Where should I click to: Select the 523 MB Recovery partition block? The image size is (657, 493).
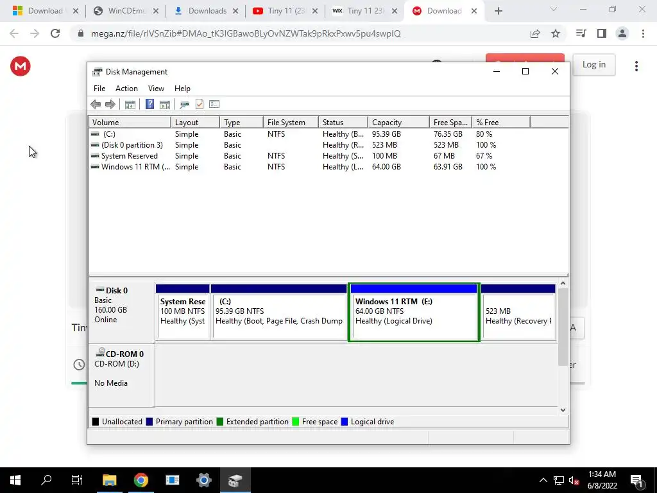click(x=518, y=313)
